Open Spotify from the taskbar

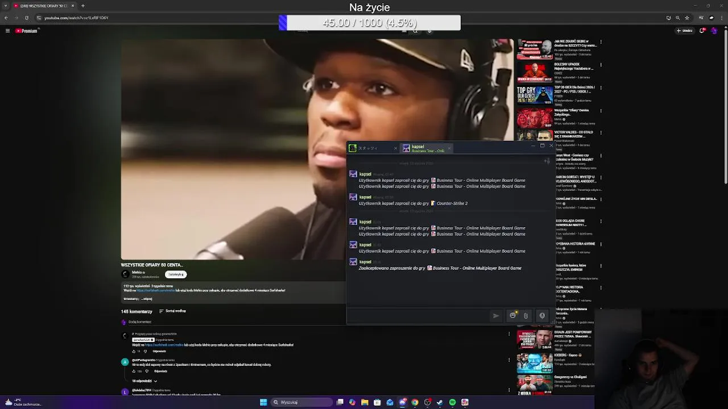coord(452,402)
